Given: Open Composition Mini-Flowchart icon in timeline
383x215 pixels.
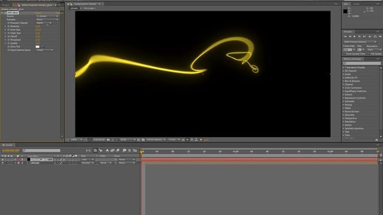Looking at the screenshot, I should coord(89,150).
